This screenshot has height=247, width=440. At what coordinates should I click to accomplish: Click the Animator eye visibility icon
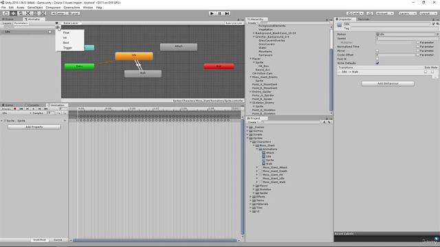point(56,23)
